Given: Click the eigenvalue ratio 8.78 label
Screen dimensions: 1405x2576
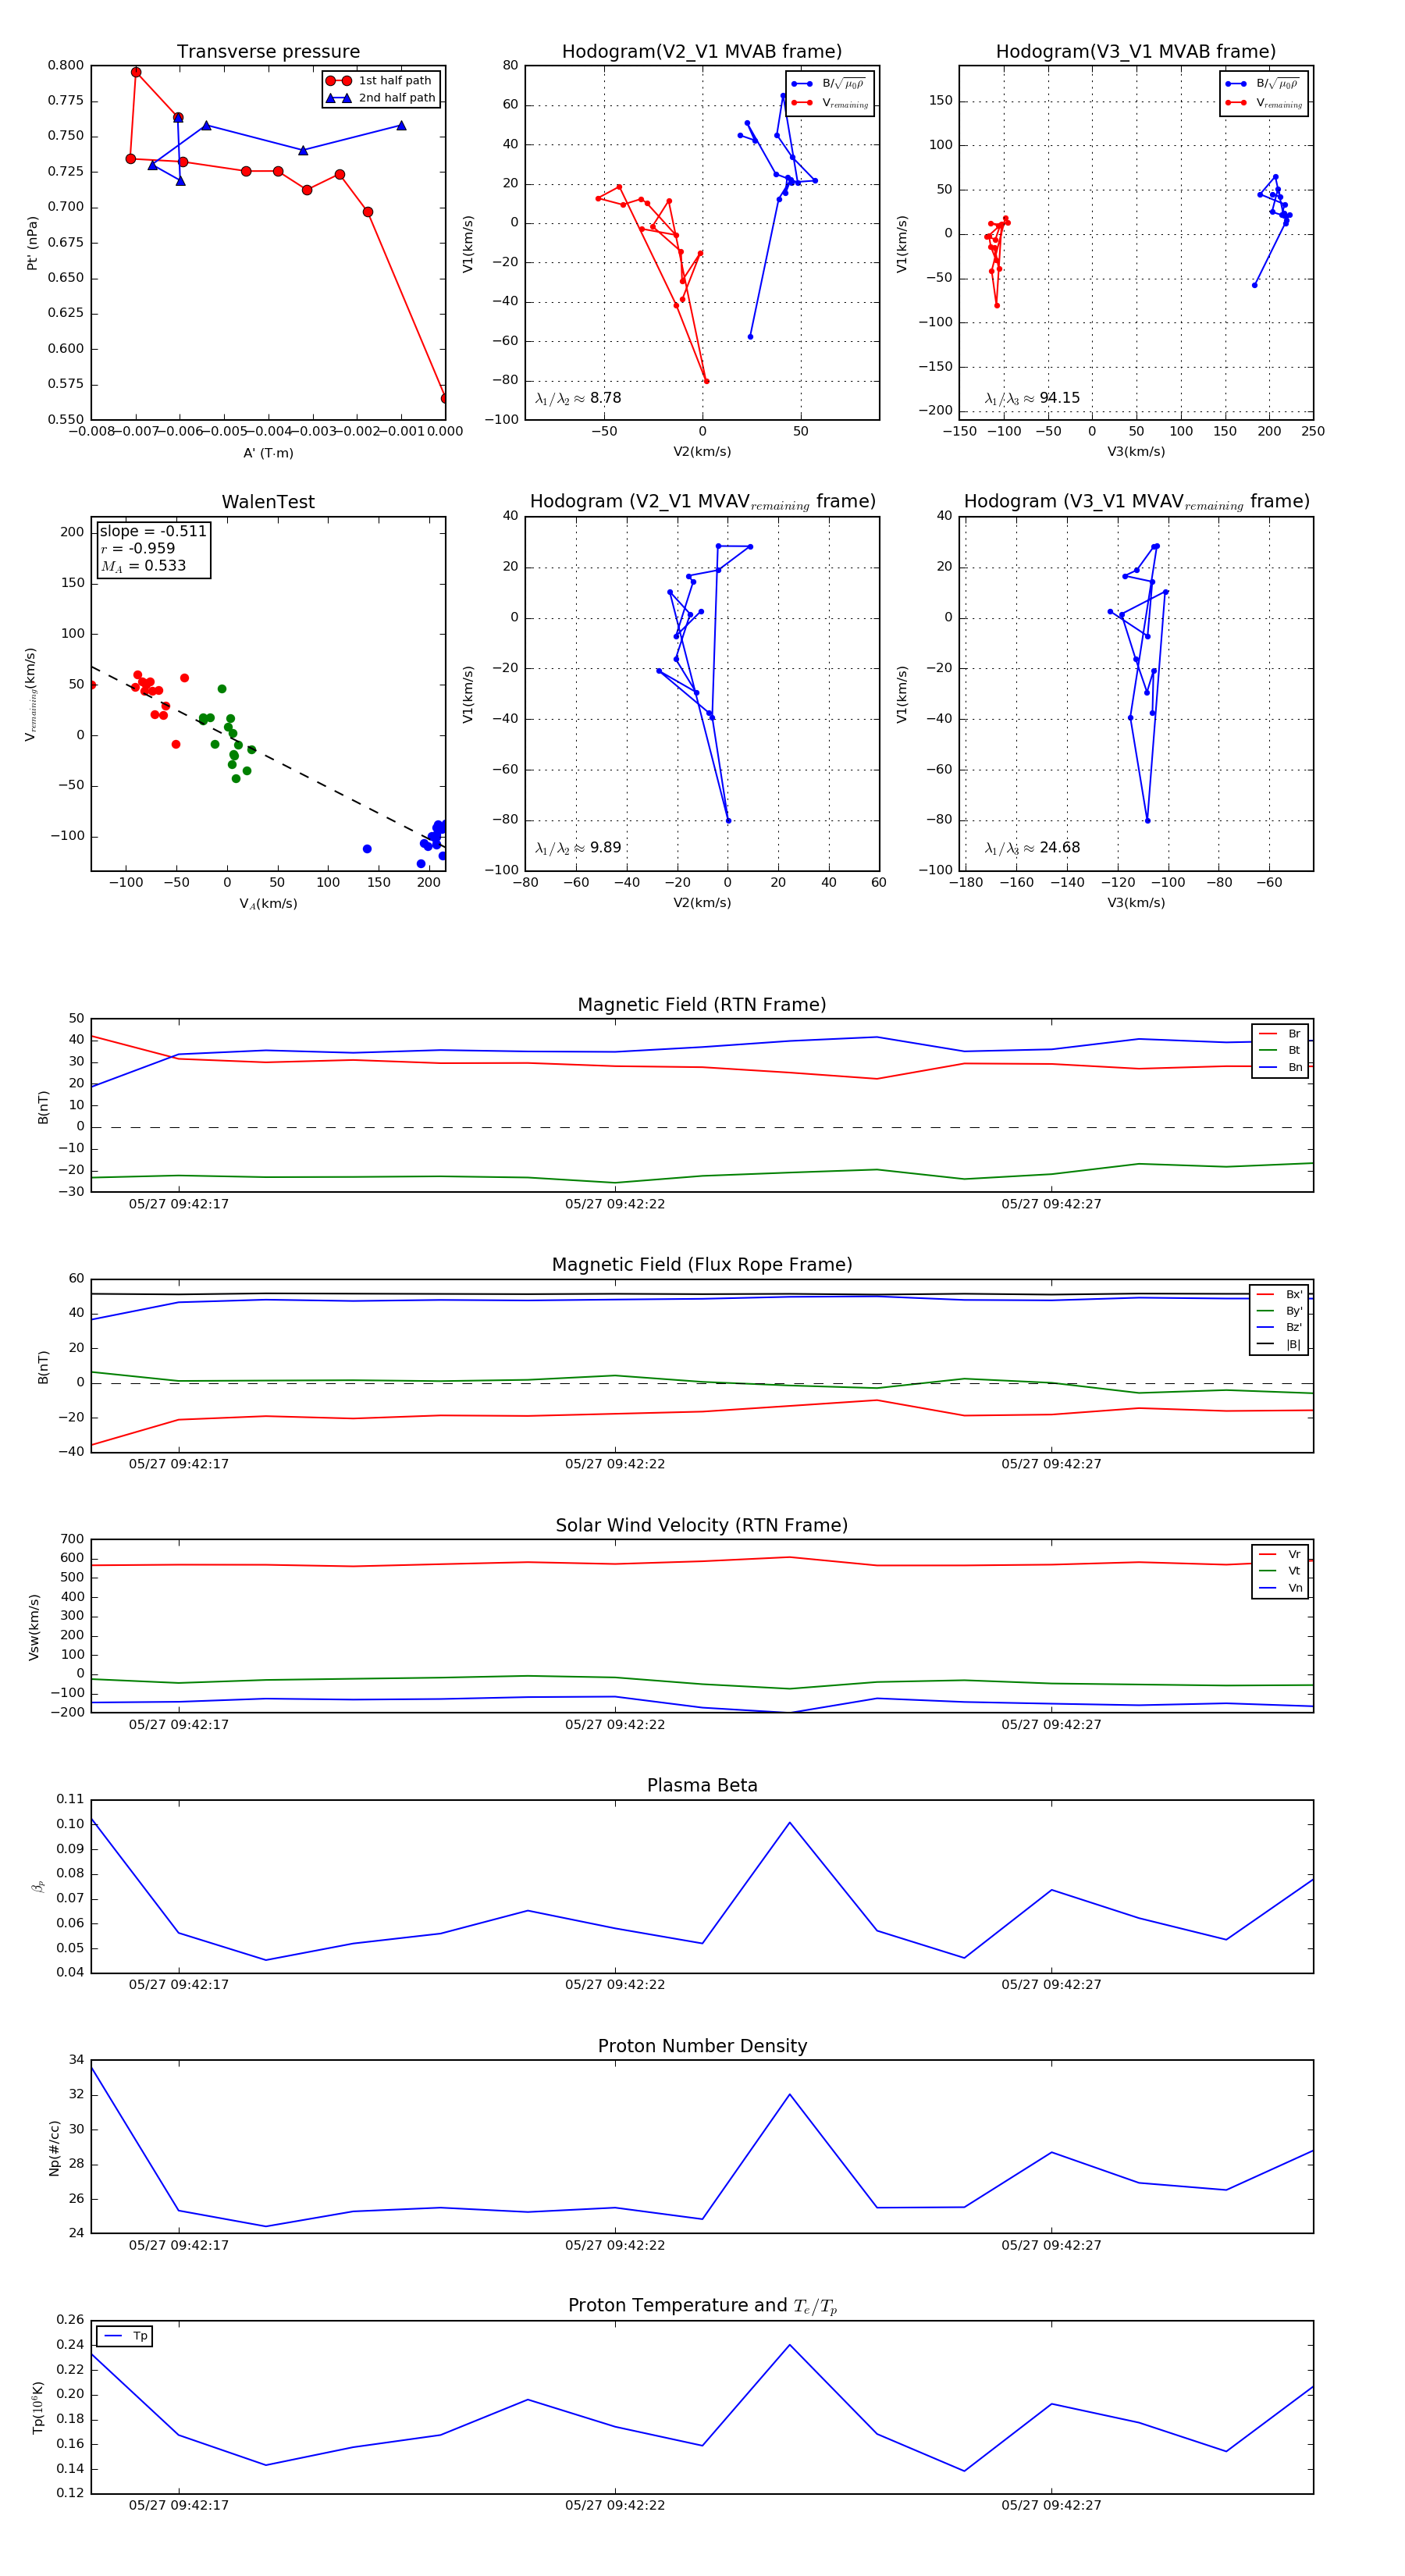Looking at the screenshot, I should coord(578,398).
